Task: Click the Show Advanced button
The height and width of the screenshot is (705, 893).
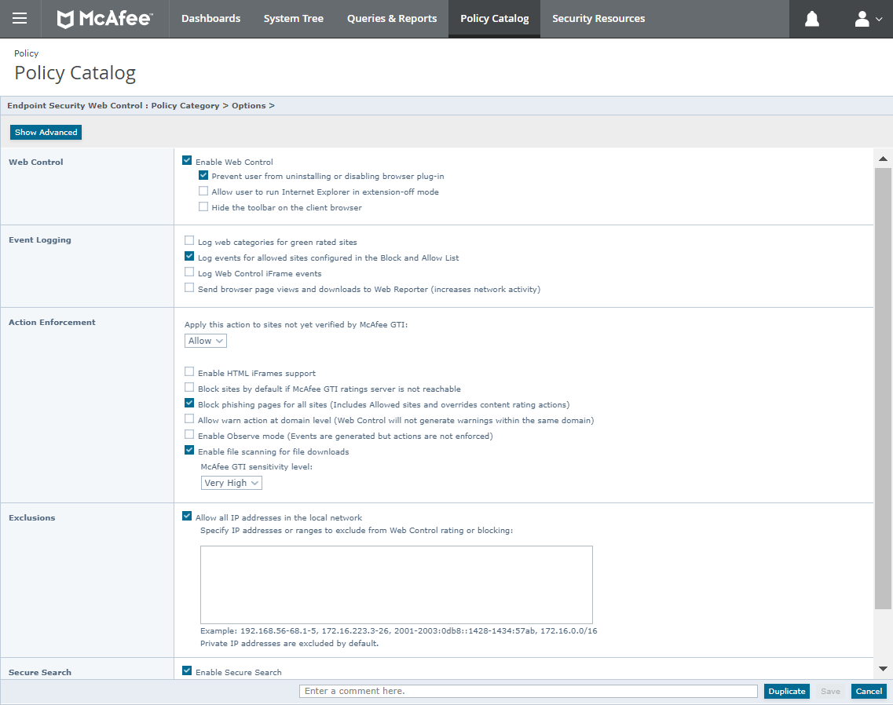Action: [x=46, y=132]
